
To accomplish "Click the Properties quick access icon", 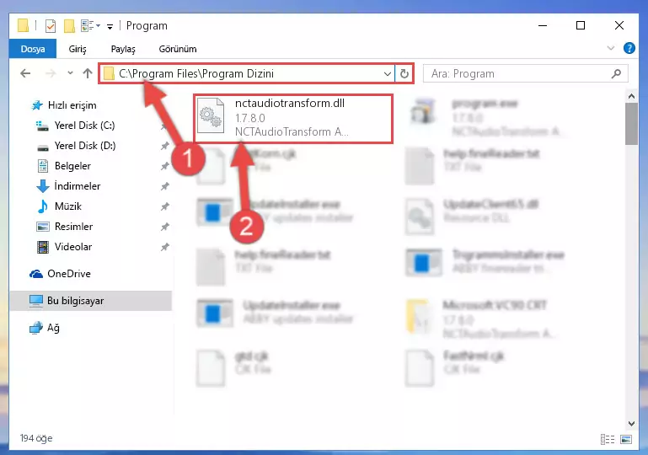I will tap(51, 26).
